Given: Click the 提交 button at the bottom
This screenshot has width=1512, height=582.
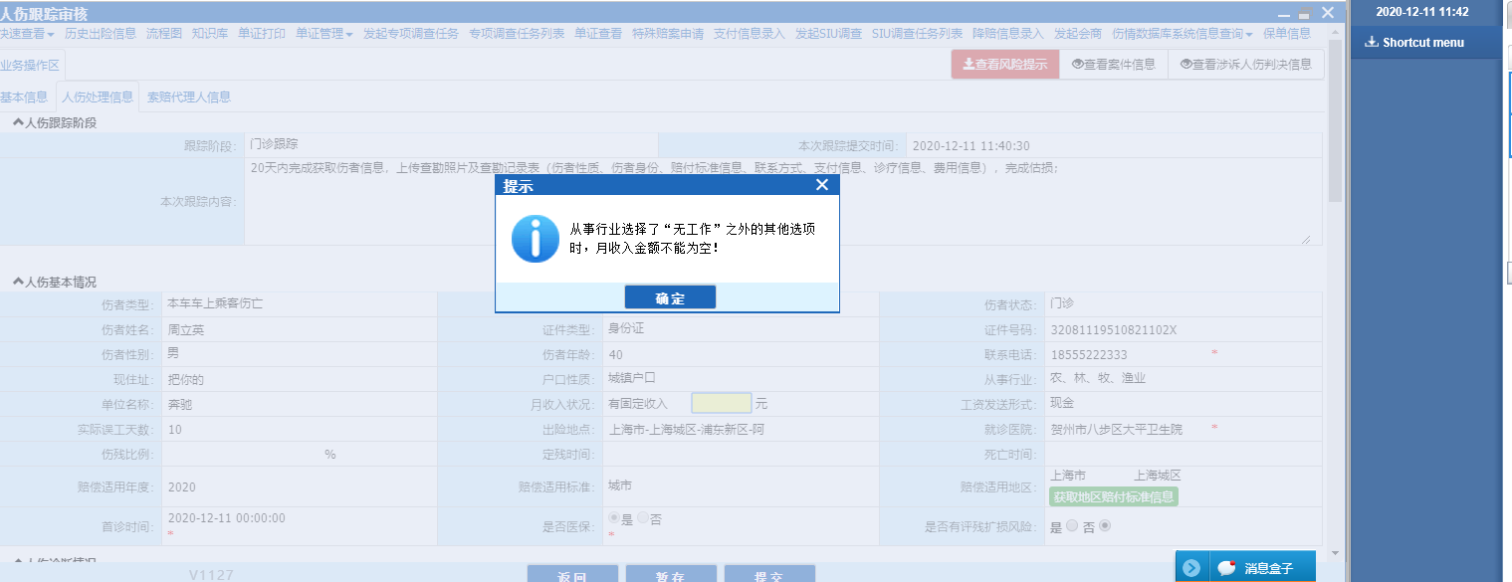Looking at the screenshot, I should (769, 574).
